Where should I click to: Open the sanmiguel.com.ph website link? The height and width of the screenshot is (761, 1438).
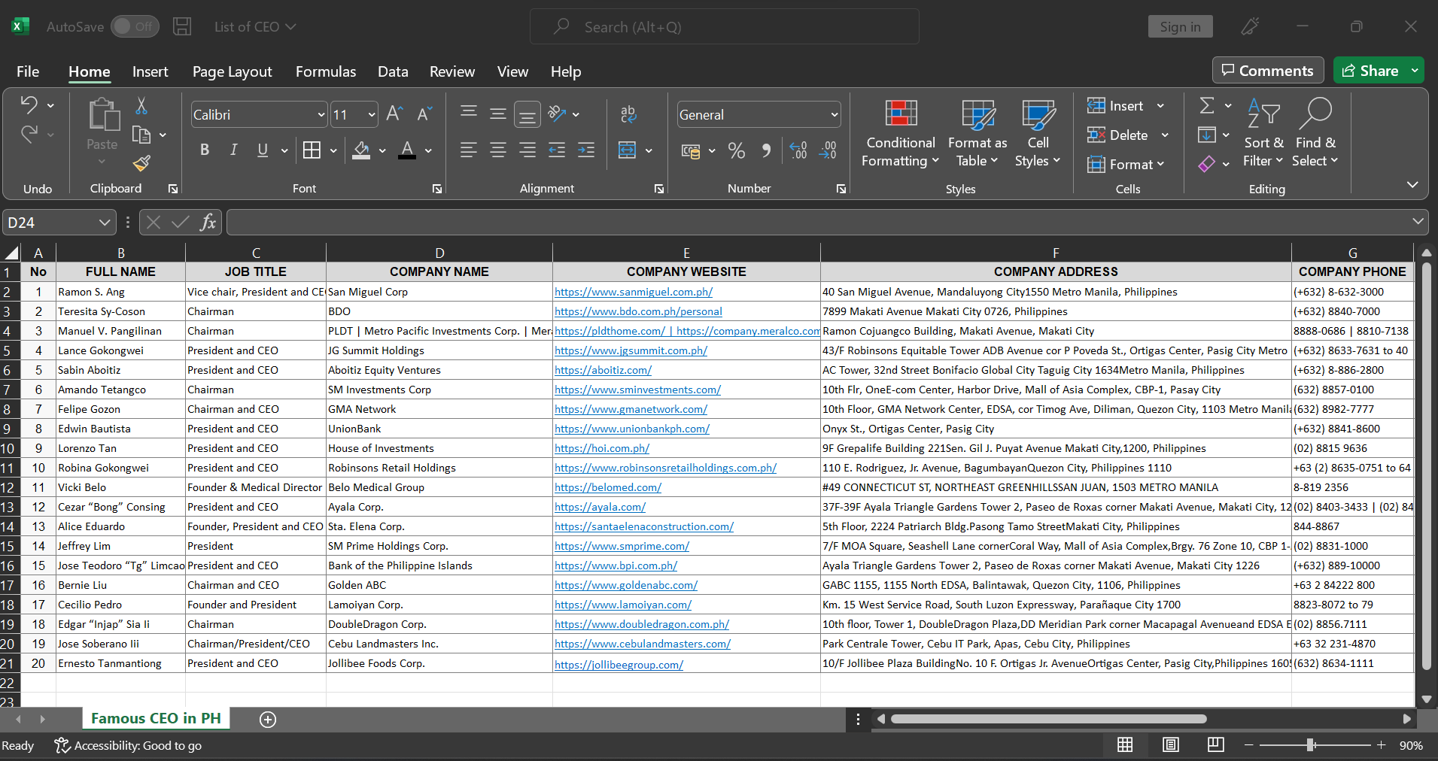[633, 293]
